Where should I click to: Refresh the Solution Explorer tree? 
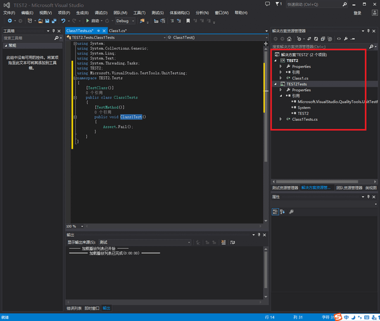(x=316, y=39)
